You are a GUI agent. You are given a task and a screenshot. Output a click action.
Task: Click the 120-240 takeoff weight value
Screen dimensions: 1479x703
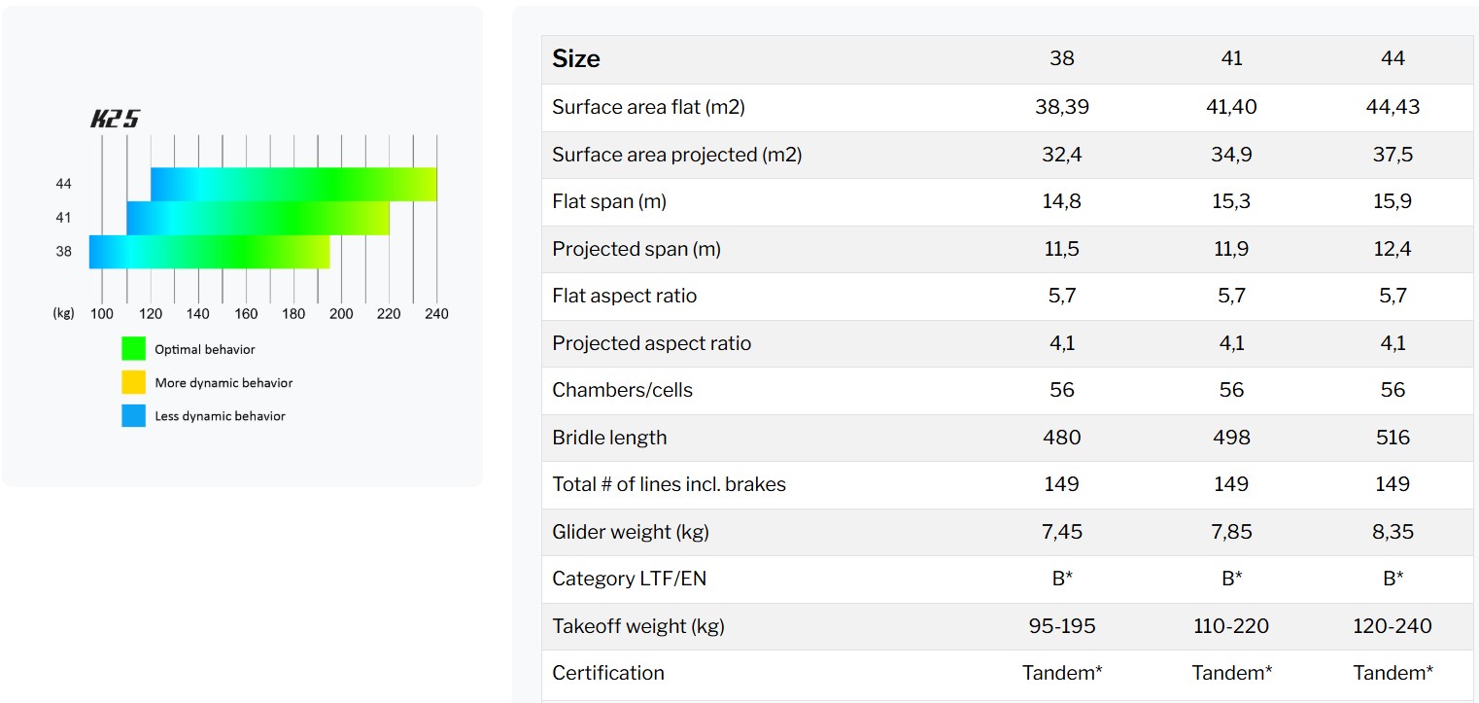click(x=1393, y=626)
